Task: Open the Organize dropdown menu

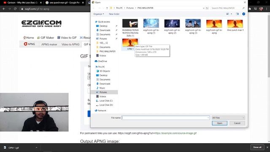Action: click(98, 14)
